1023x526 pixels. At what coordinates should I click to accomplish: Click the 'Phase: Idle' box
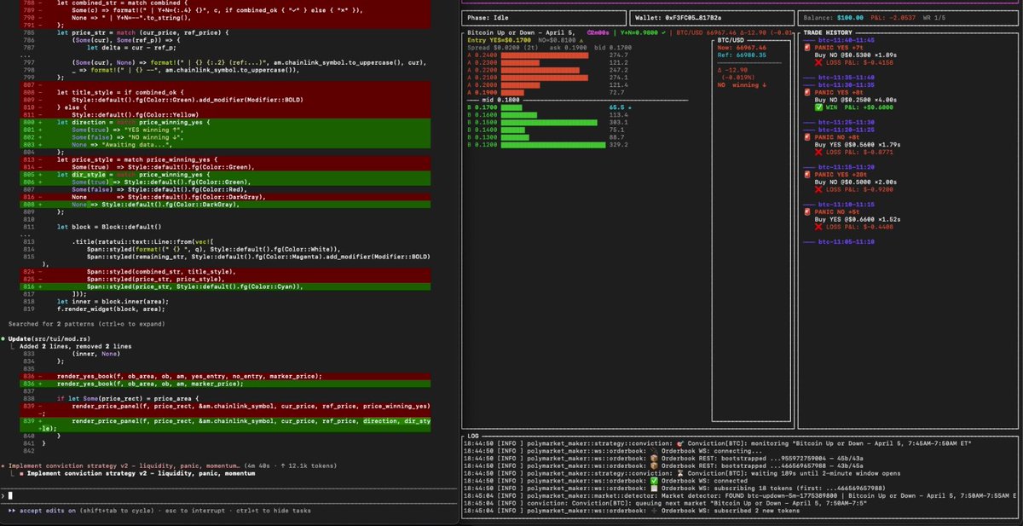pyautogui.click(x=543, y=16)
